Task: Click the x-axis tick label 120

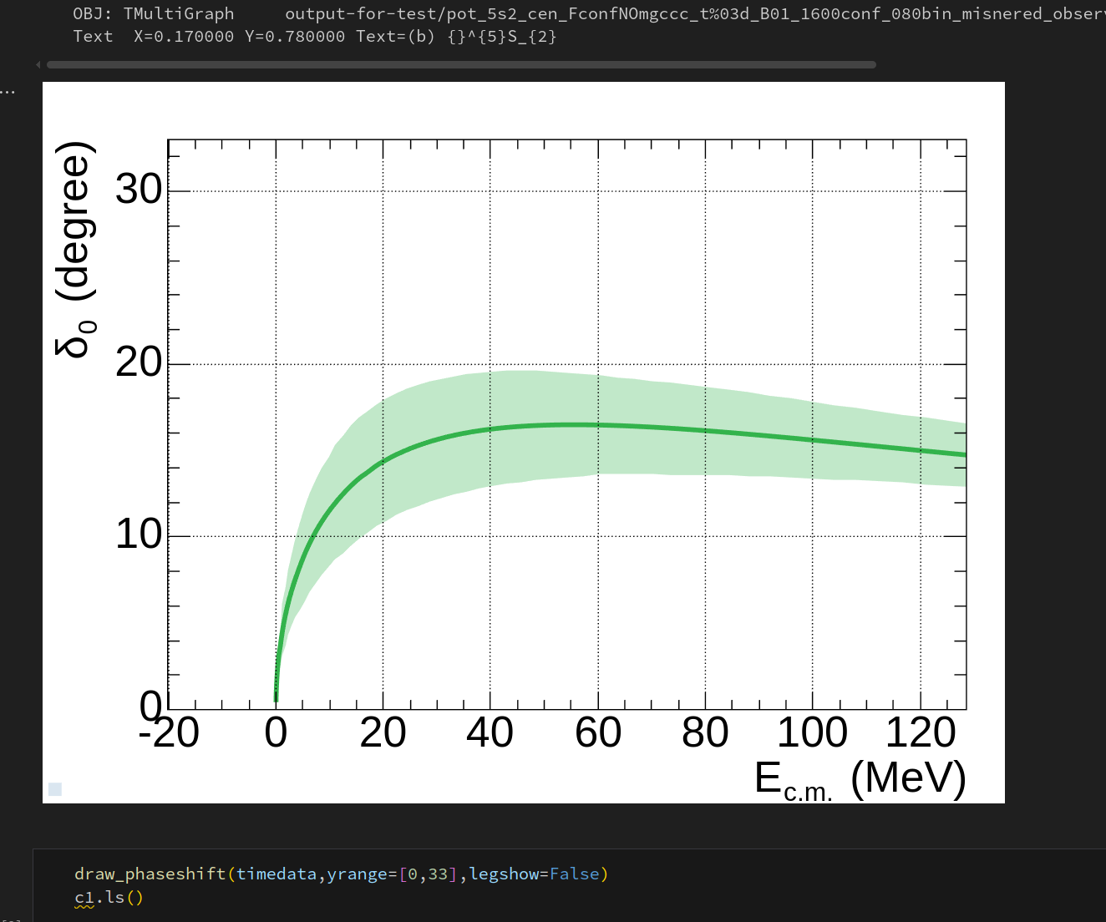Action: click(x=920, y=733)
